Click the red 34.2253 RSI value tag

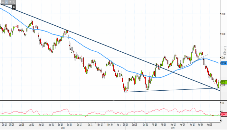(224, 114)
